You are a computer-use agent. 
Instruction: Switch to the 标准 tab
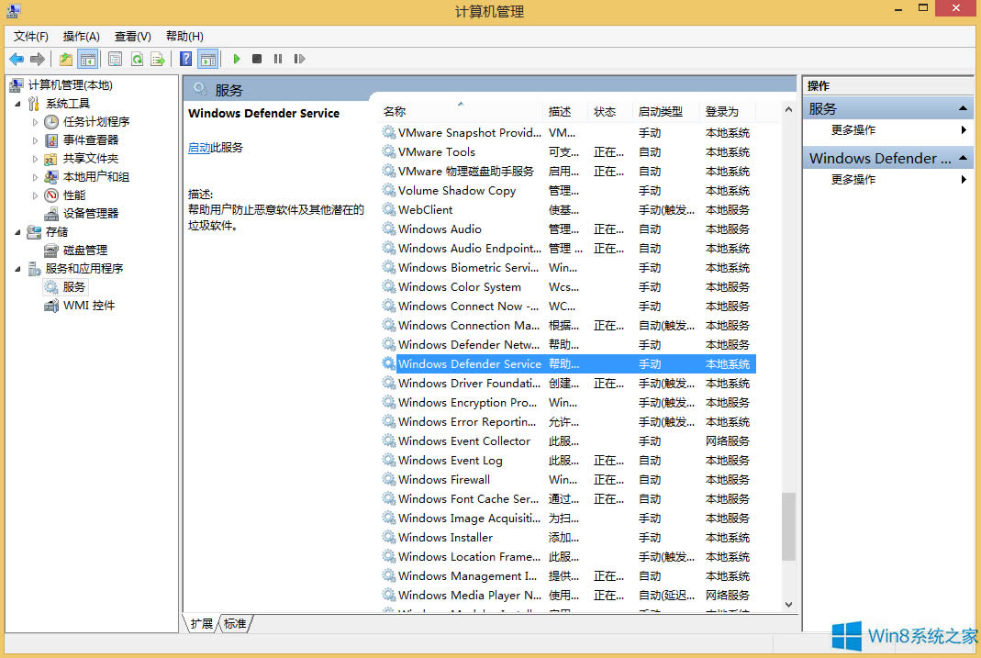(x=234, y=623)
